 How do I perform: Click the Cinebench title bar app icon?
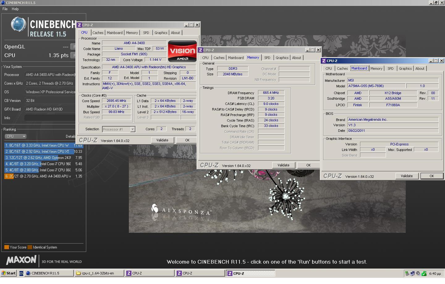(x=3, y=2)
